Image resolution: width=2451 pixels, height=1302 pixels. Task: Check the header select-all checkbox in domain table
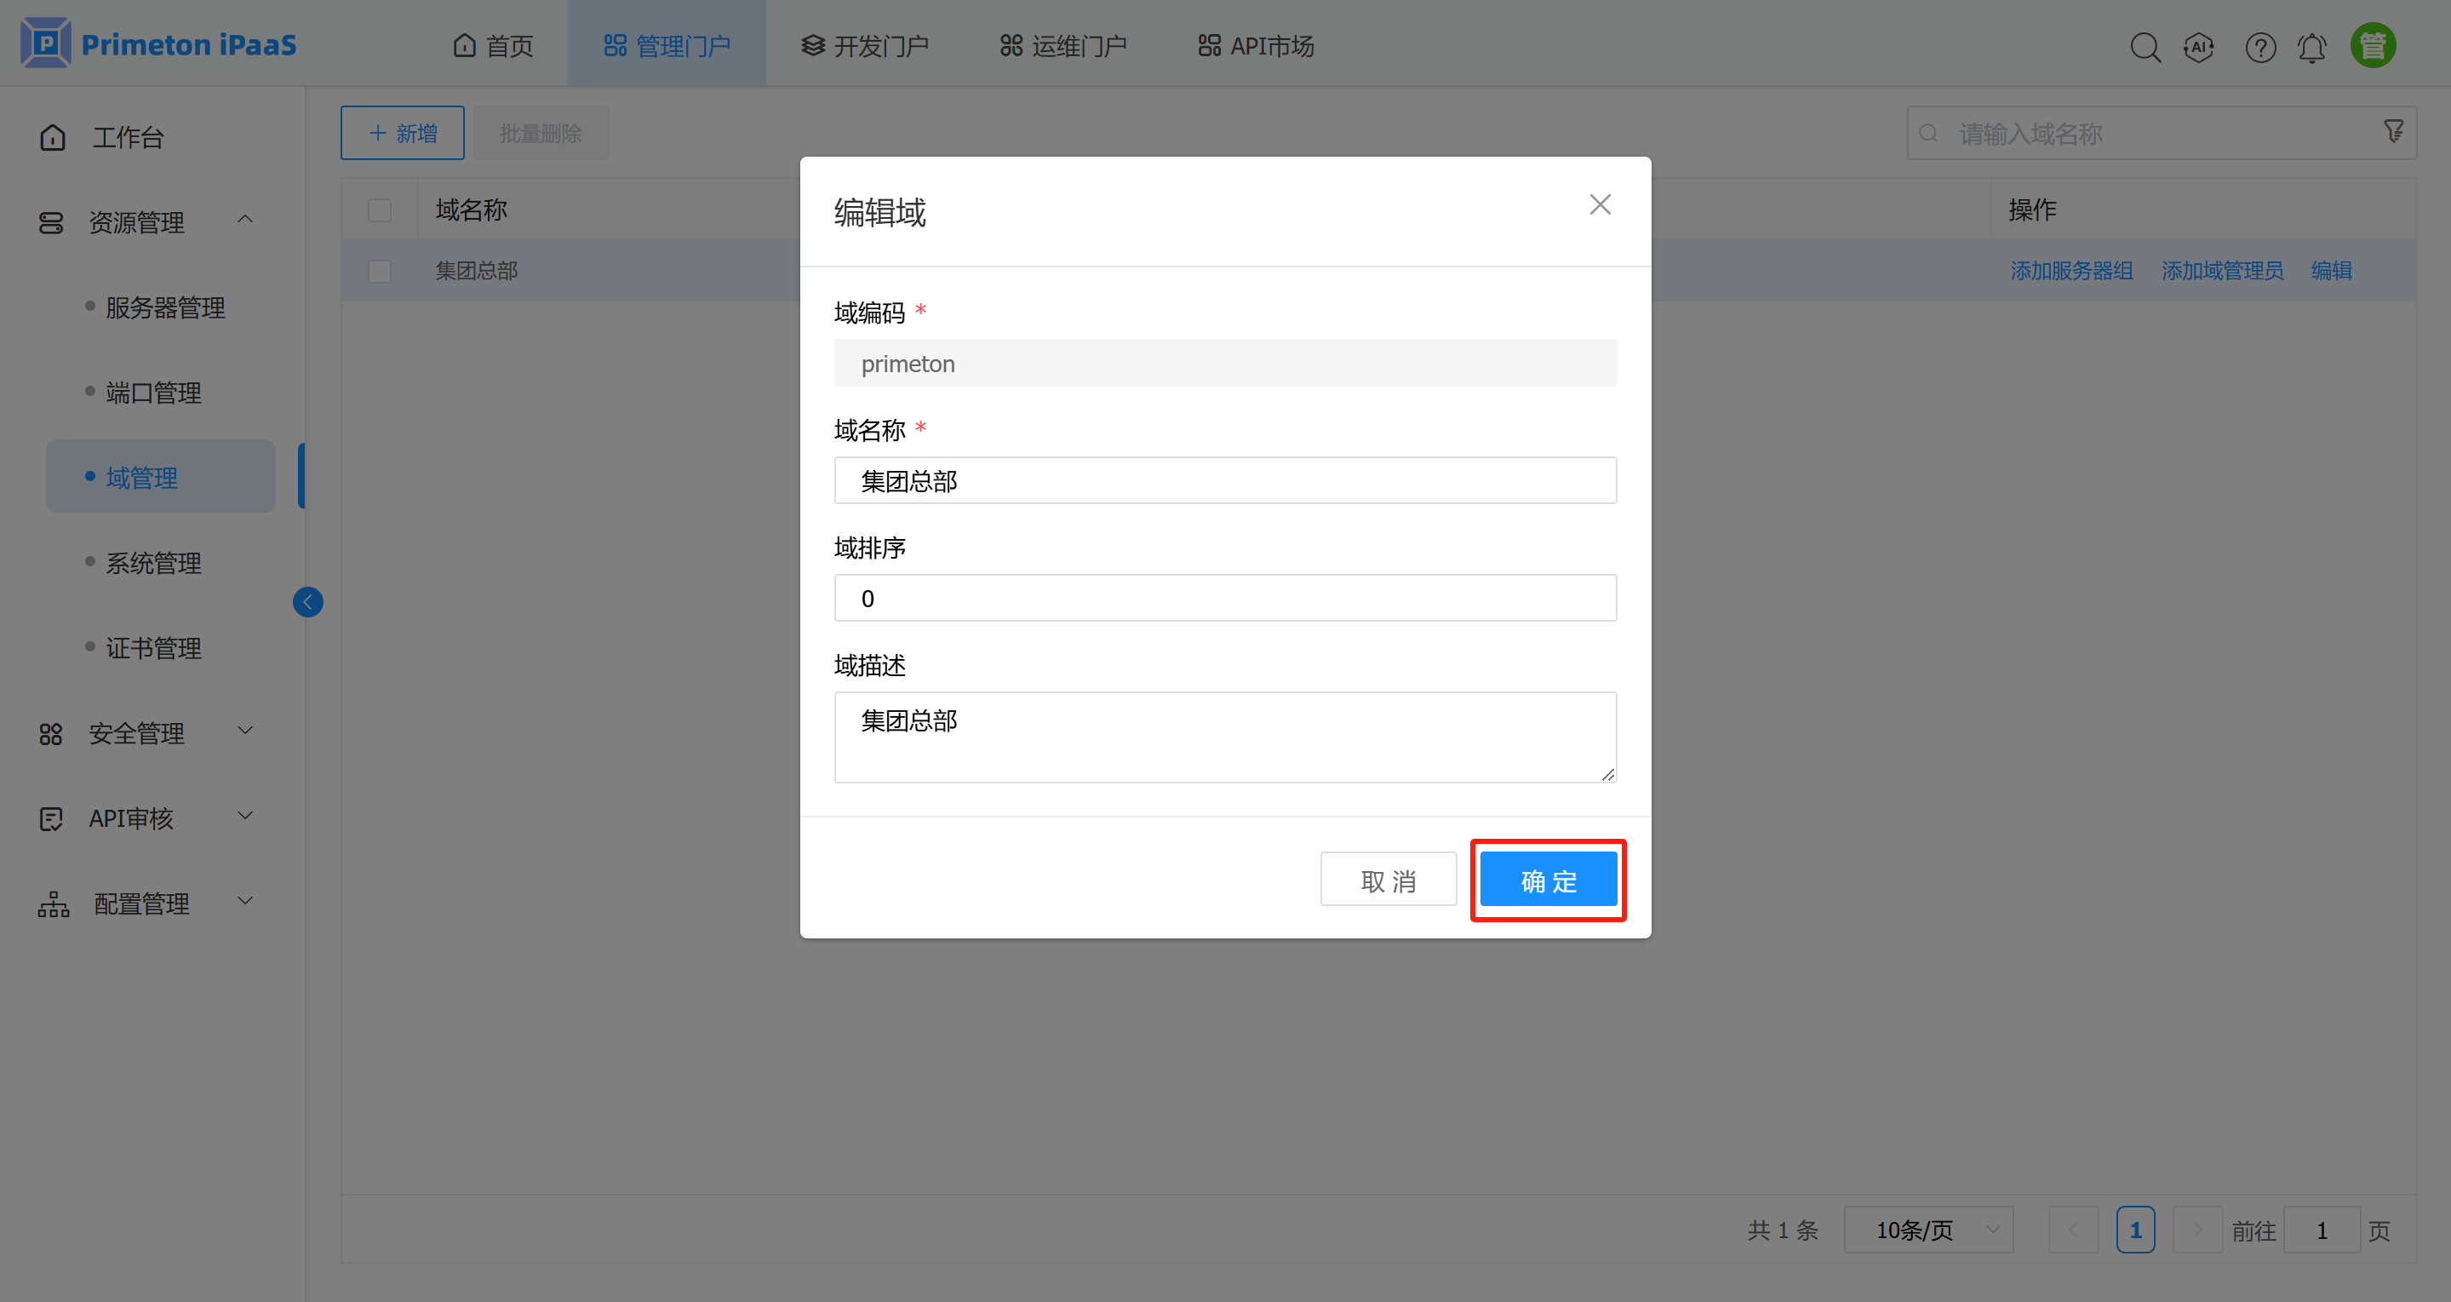click(x=380, y=209)
